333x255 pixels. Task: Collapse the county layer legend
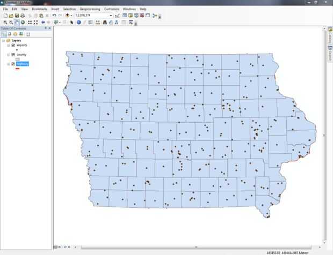click(9, 55)
